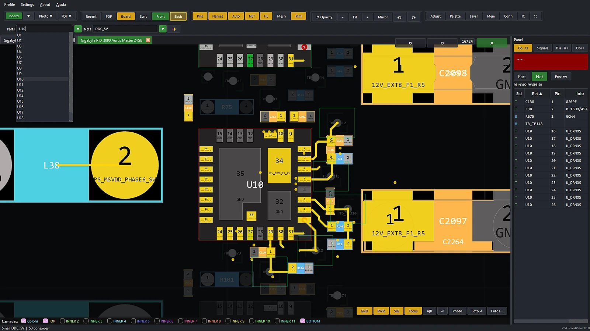The image size is (590, 331).
Task: Close the Gigabyte RTX 3090 Aorus Master tab
Action: coord(148,40)
